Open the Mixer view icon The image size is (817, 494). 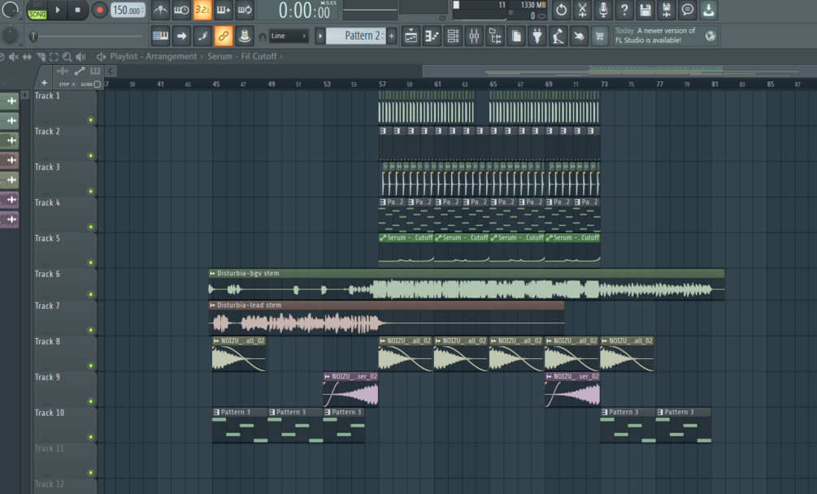click(474, 37)
